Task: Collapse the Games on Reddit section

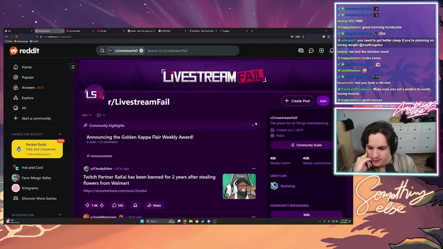Action: [60, 134]
